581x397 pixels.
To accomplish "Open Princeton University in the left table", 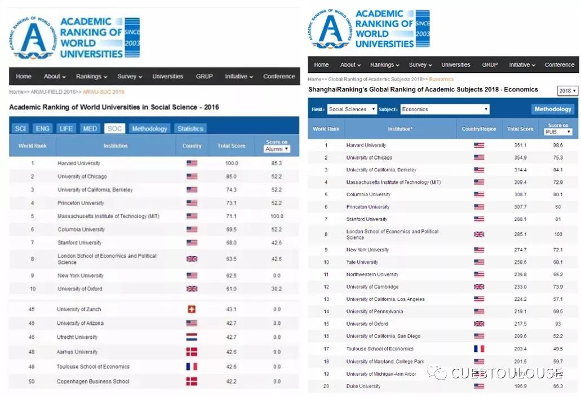I will pos(81,203).
